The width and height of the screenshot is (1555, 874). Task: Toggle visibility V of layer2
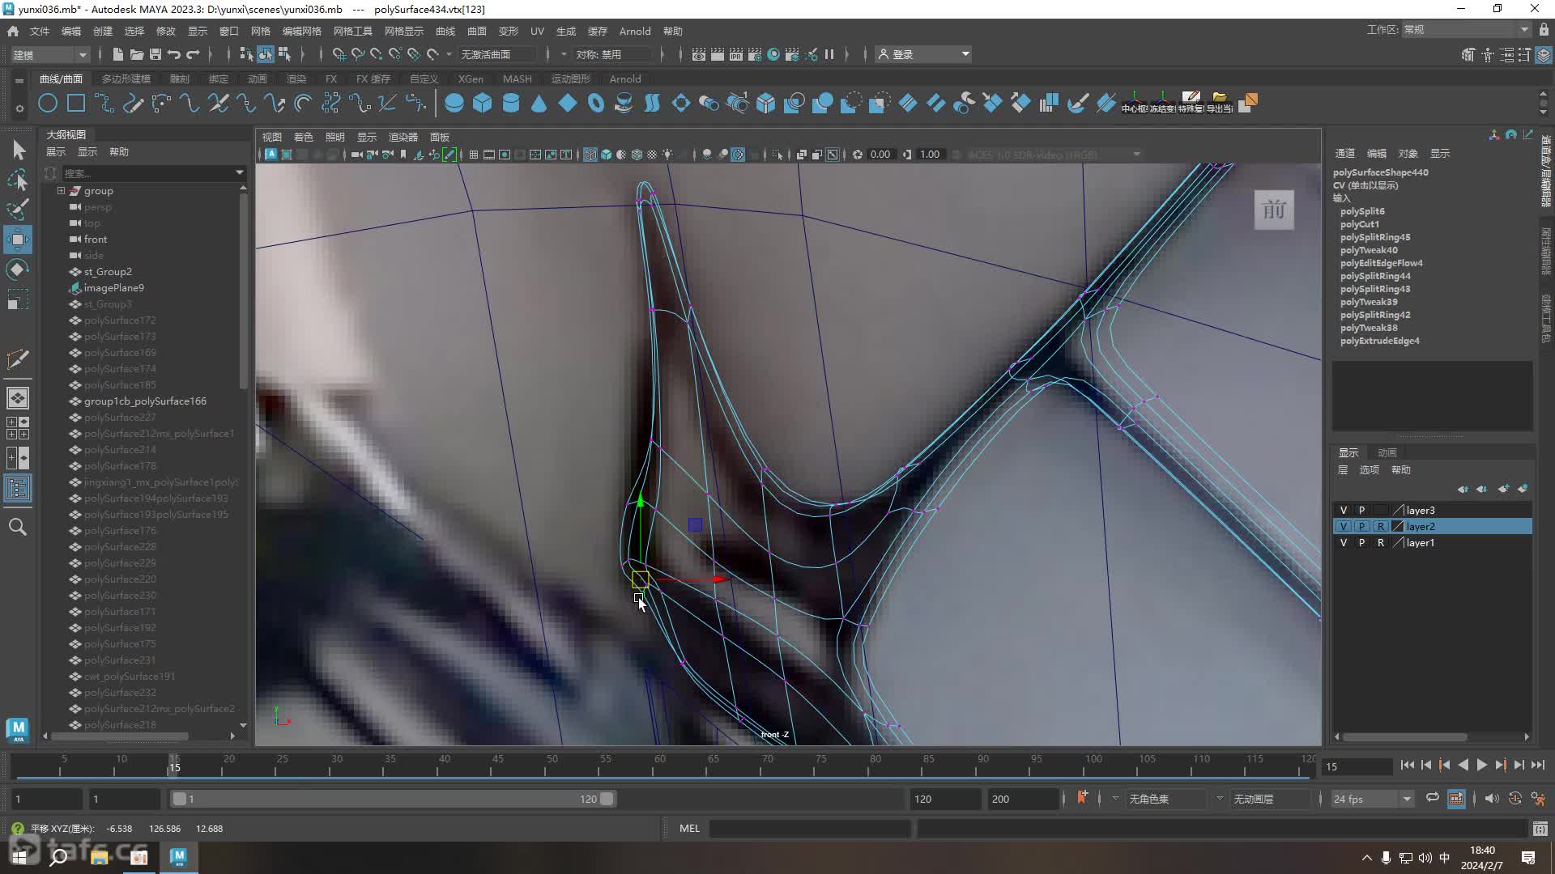click(x=1344, y=527)
